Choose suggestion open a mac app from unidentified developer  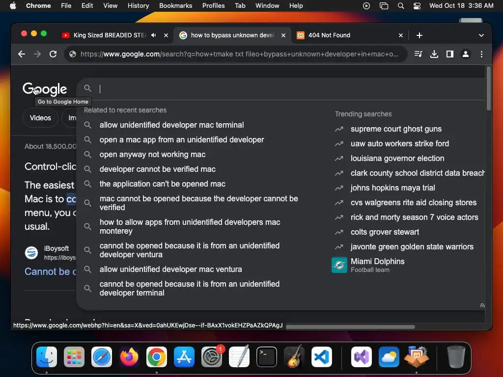coord(182,139)
